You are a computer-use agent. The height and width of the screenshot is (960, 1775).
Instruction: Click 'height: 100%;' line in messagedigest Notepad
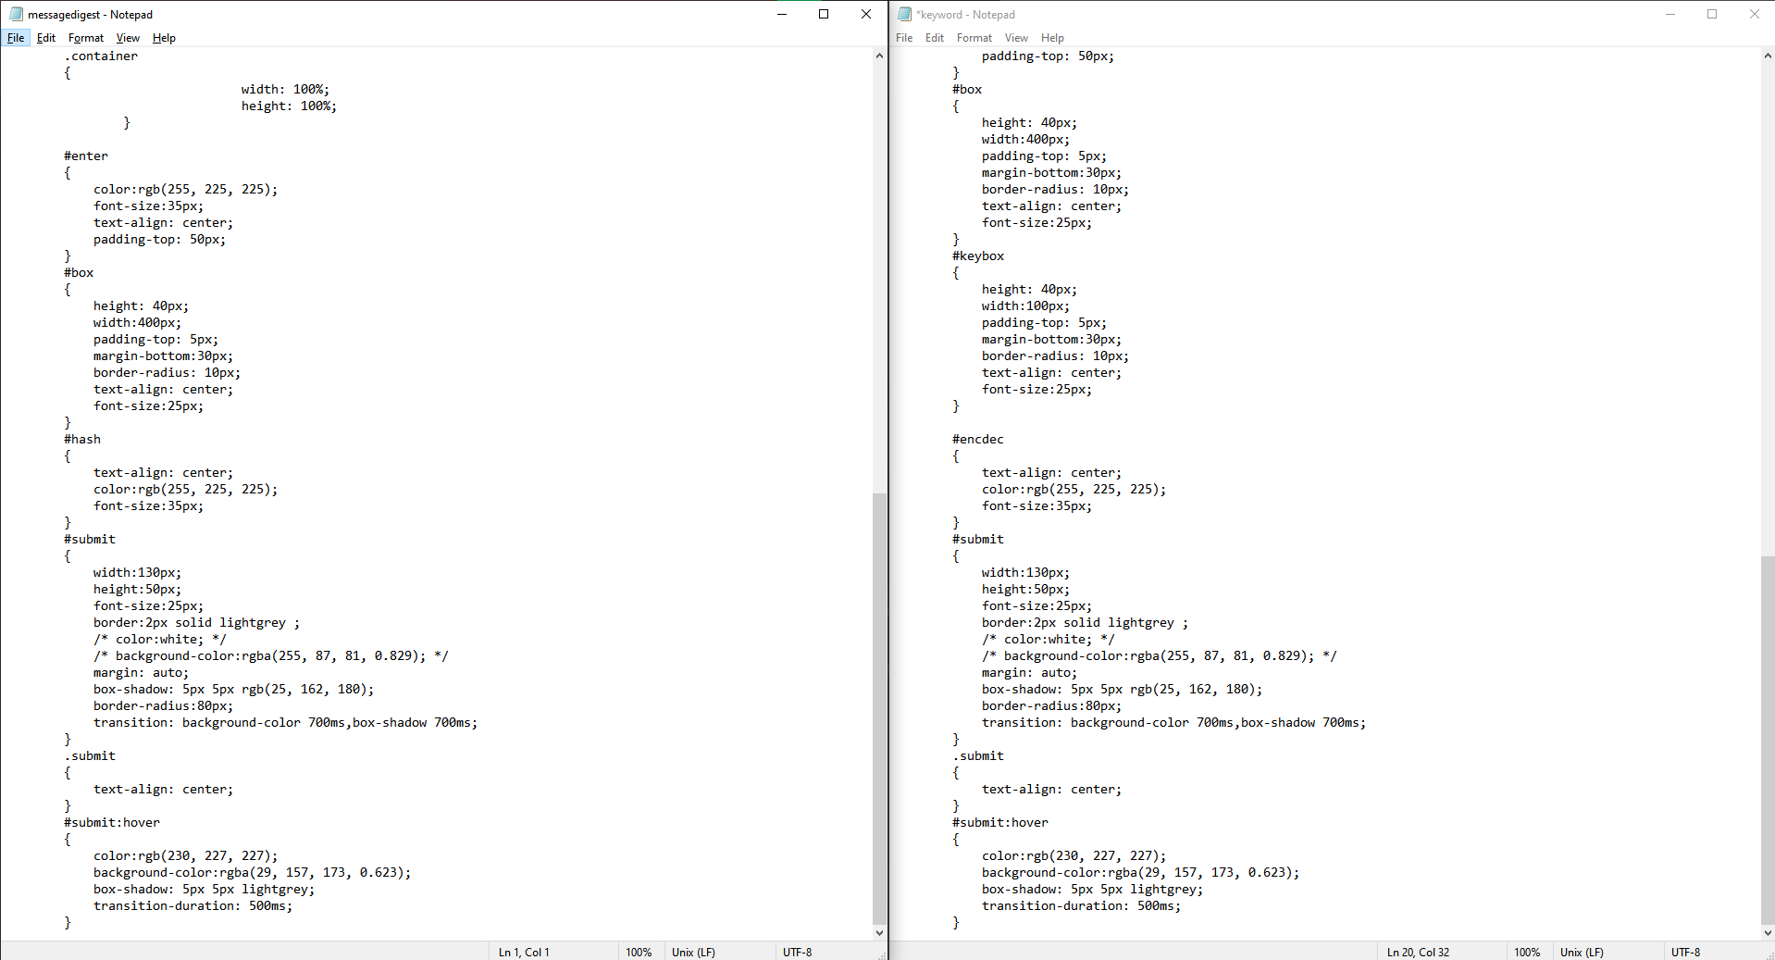[289, 106]
